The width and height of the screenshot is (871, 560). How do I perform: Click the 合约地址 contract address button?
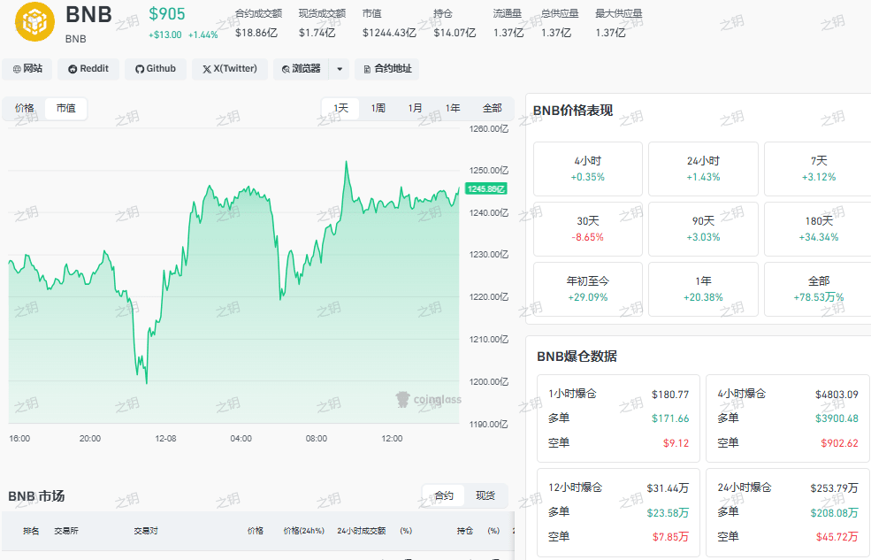click(x=387, y=69)
